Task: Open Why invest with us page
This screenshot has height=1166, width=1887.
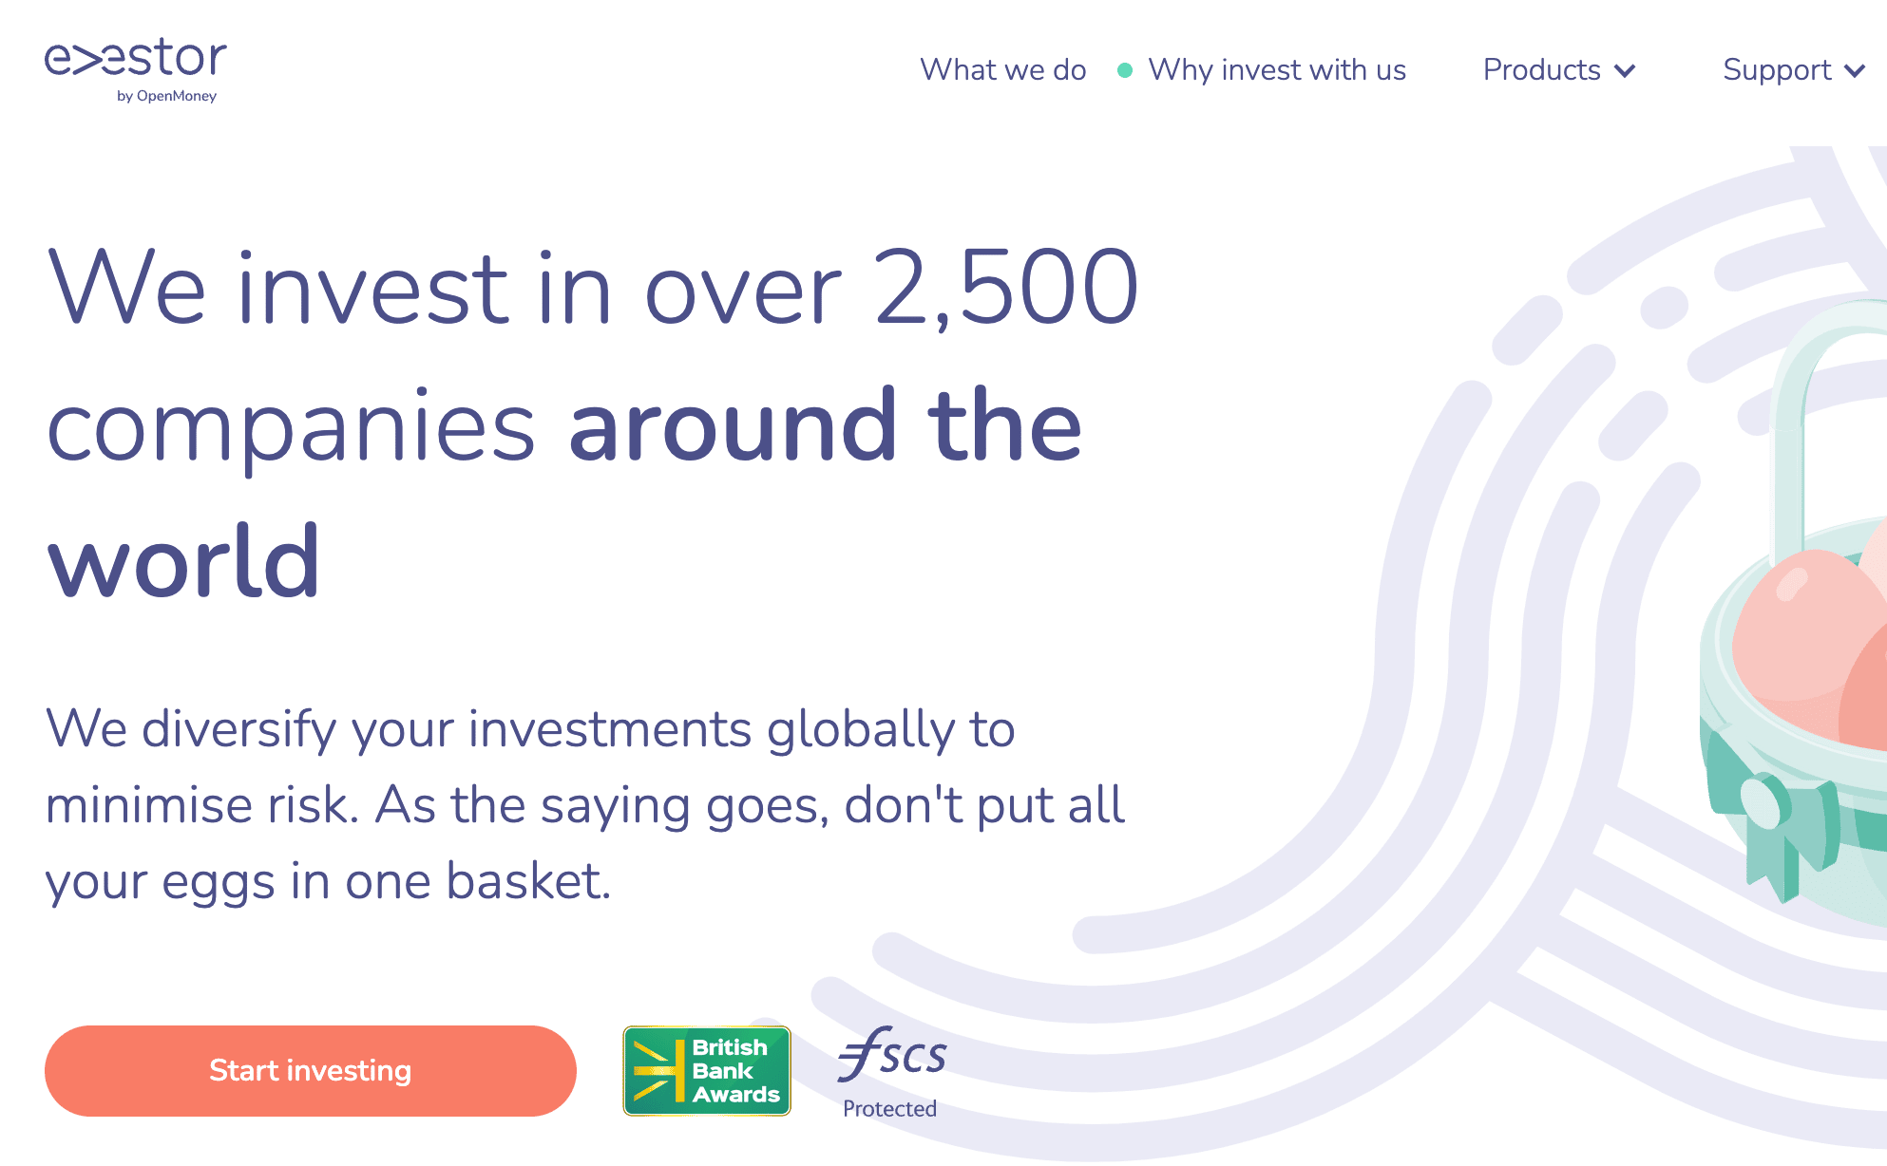Action: (1277, 70)
